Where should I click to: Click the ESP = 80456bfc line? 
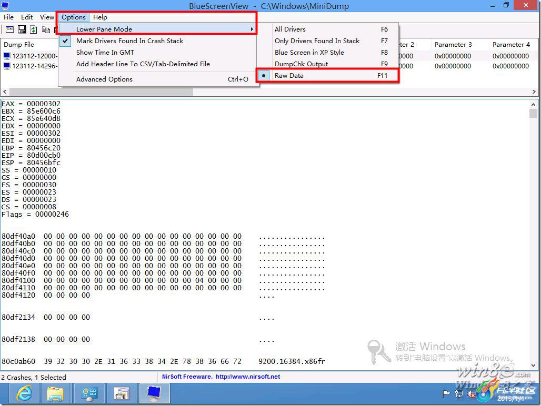pyautogui.click(x=31, y=163)
